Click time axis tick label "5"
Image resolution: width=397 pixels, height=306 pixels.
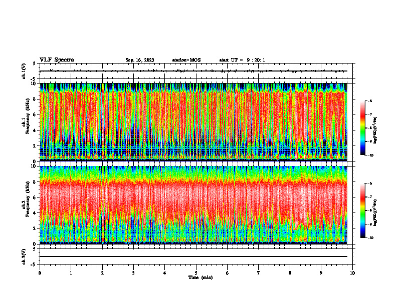196,273
